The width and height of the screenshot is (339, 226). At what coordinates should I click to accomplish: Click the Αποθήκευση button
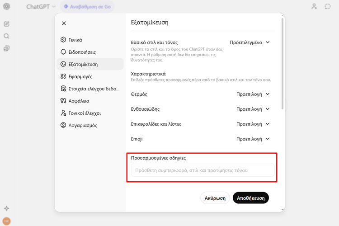coord(251,198)
